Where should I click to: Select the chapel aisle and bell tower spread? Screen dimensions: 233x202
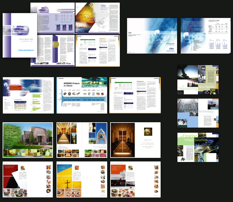pos(82,140)
